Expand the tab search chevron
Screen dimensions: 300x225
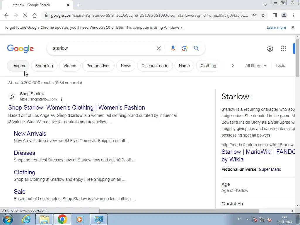click(265, 5)
